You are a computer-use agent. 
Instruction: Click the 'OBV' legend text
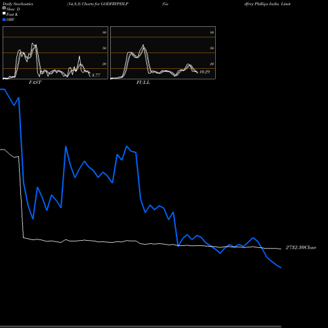point(10,20)
